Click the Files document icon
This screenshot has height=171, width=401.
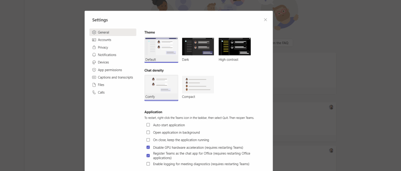[94, 85]
